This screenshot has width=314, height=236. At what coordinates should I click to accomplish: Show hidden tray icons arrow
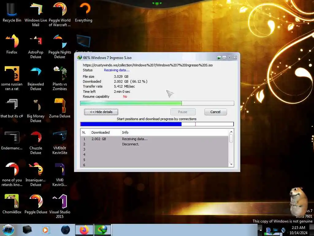click(261, 230)
